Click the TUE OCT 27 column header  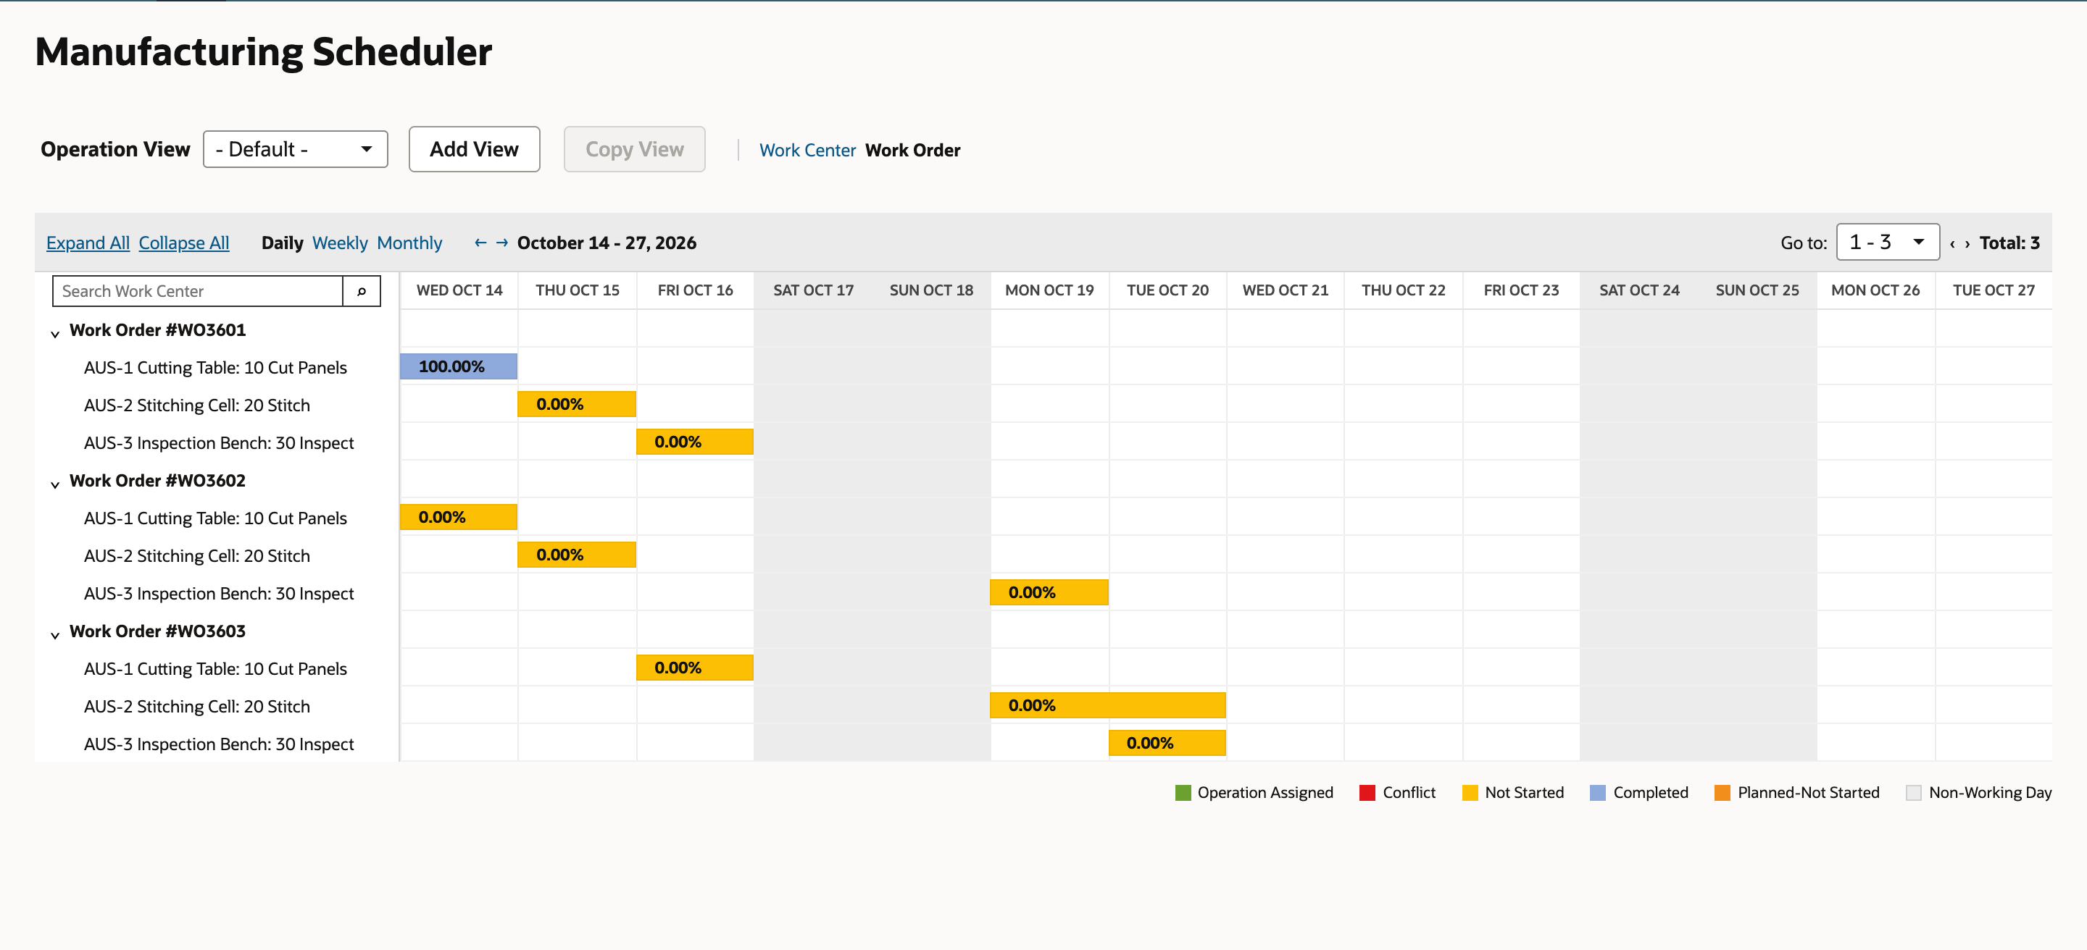coord(1994,290)
